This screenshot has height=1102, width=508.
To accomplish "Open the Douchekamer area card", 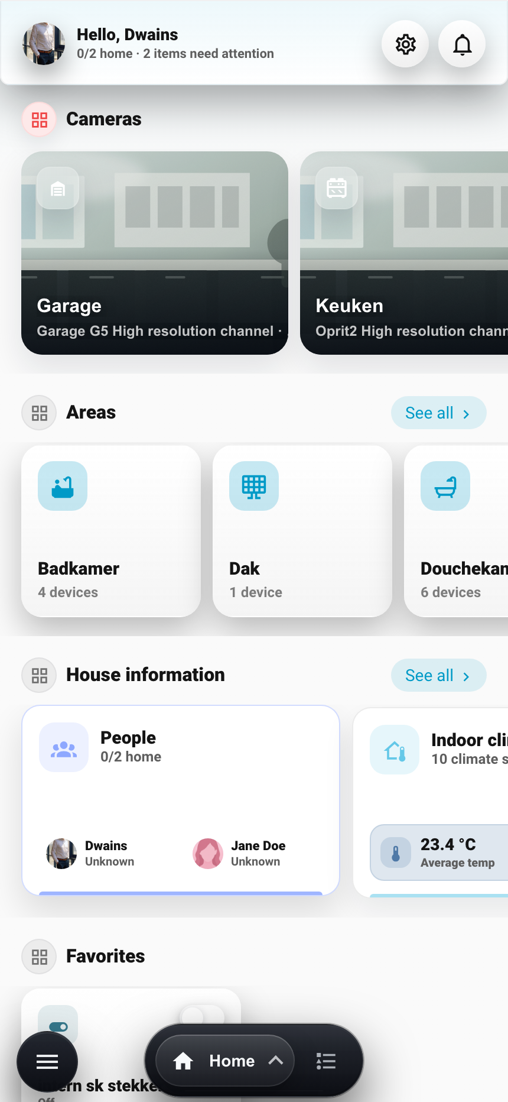I will [x=456, y=531].
